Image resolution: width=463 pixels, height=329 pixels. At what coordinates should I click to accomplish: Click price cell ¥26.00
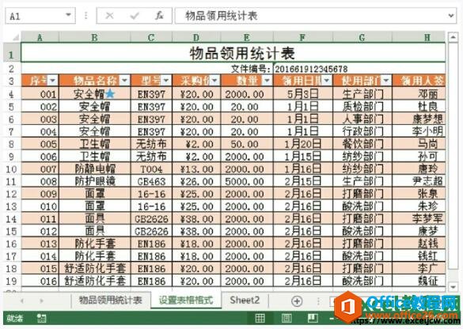click(196, 181)
